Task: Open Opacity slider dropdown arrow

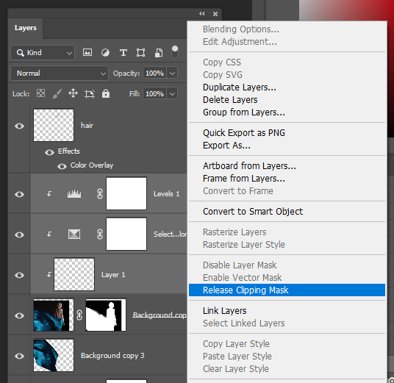Action: [x=172, y=73]
